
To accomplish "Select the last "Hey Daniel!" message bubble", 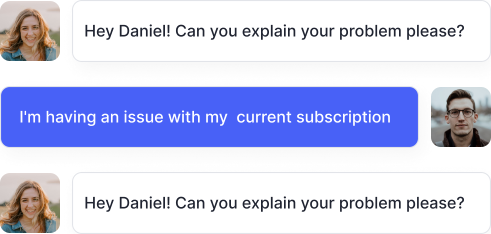I will [281, 202].
